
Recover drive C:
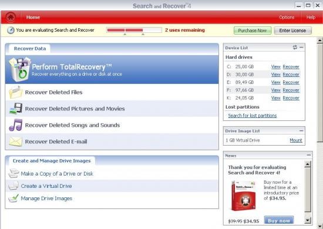point(291,67)
